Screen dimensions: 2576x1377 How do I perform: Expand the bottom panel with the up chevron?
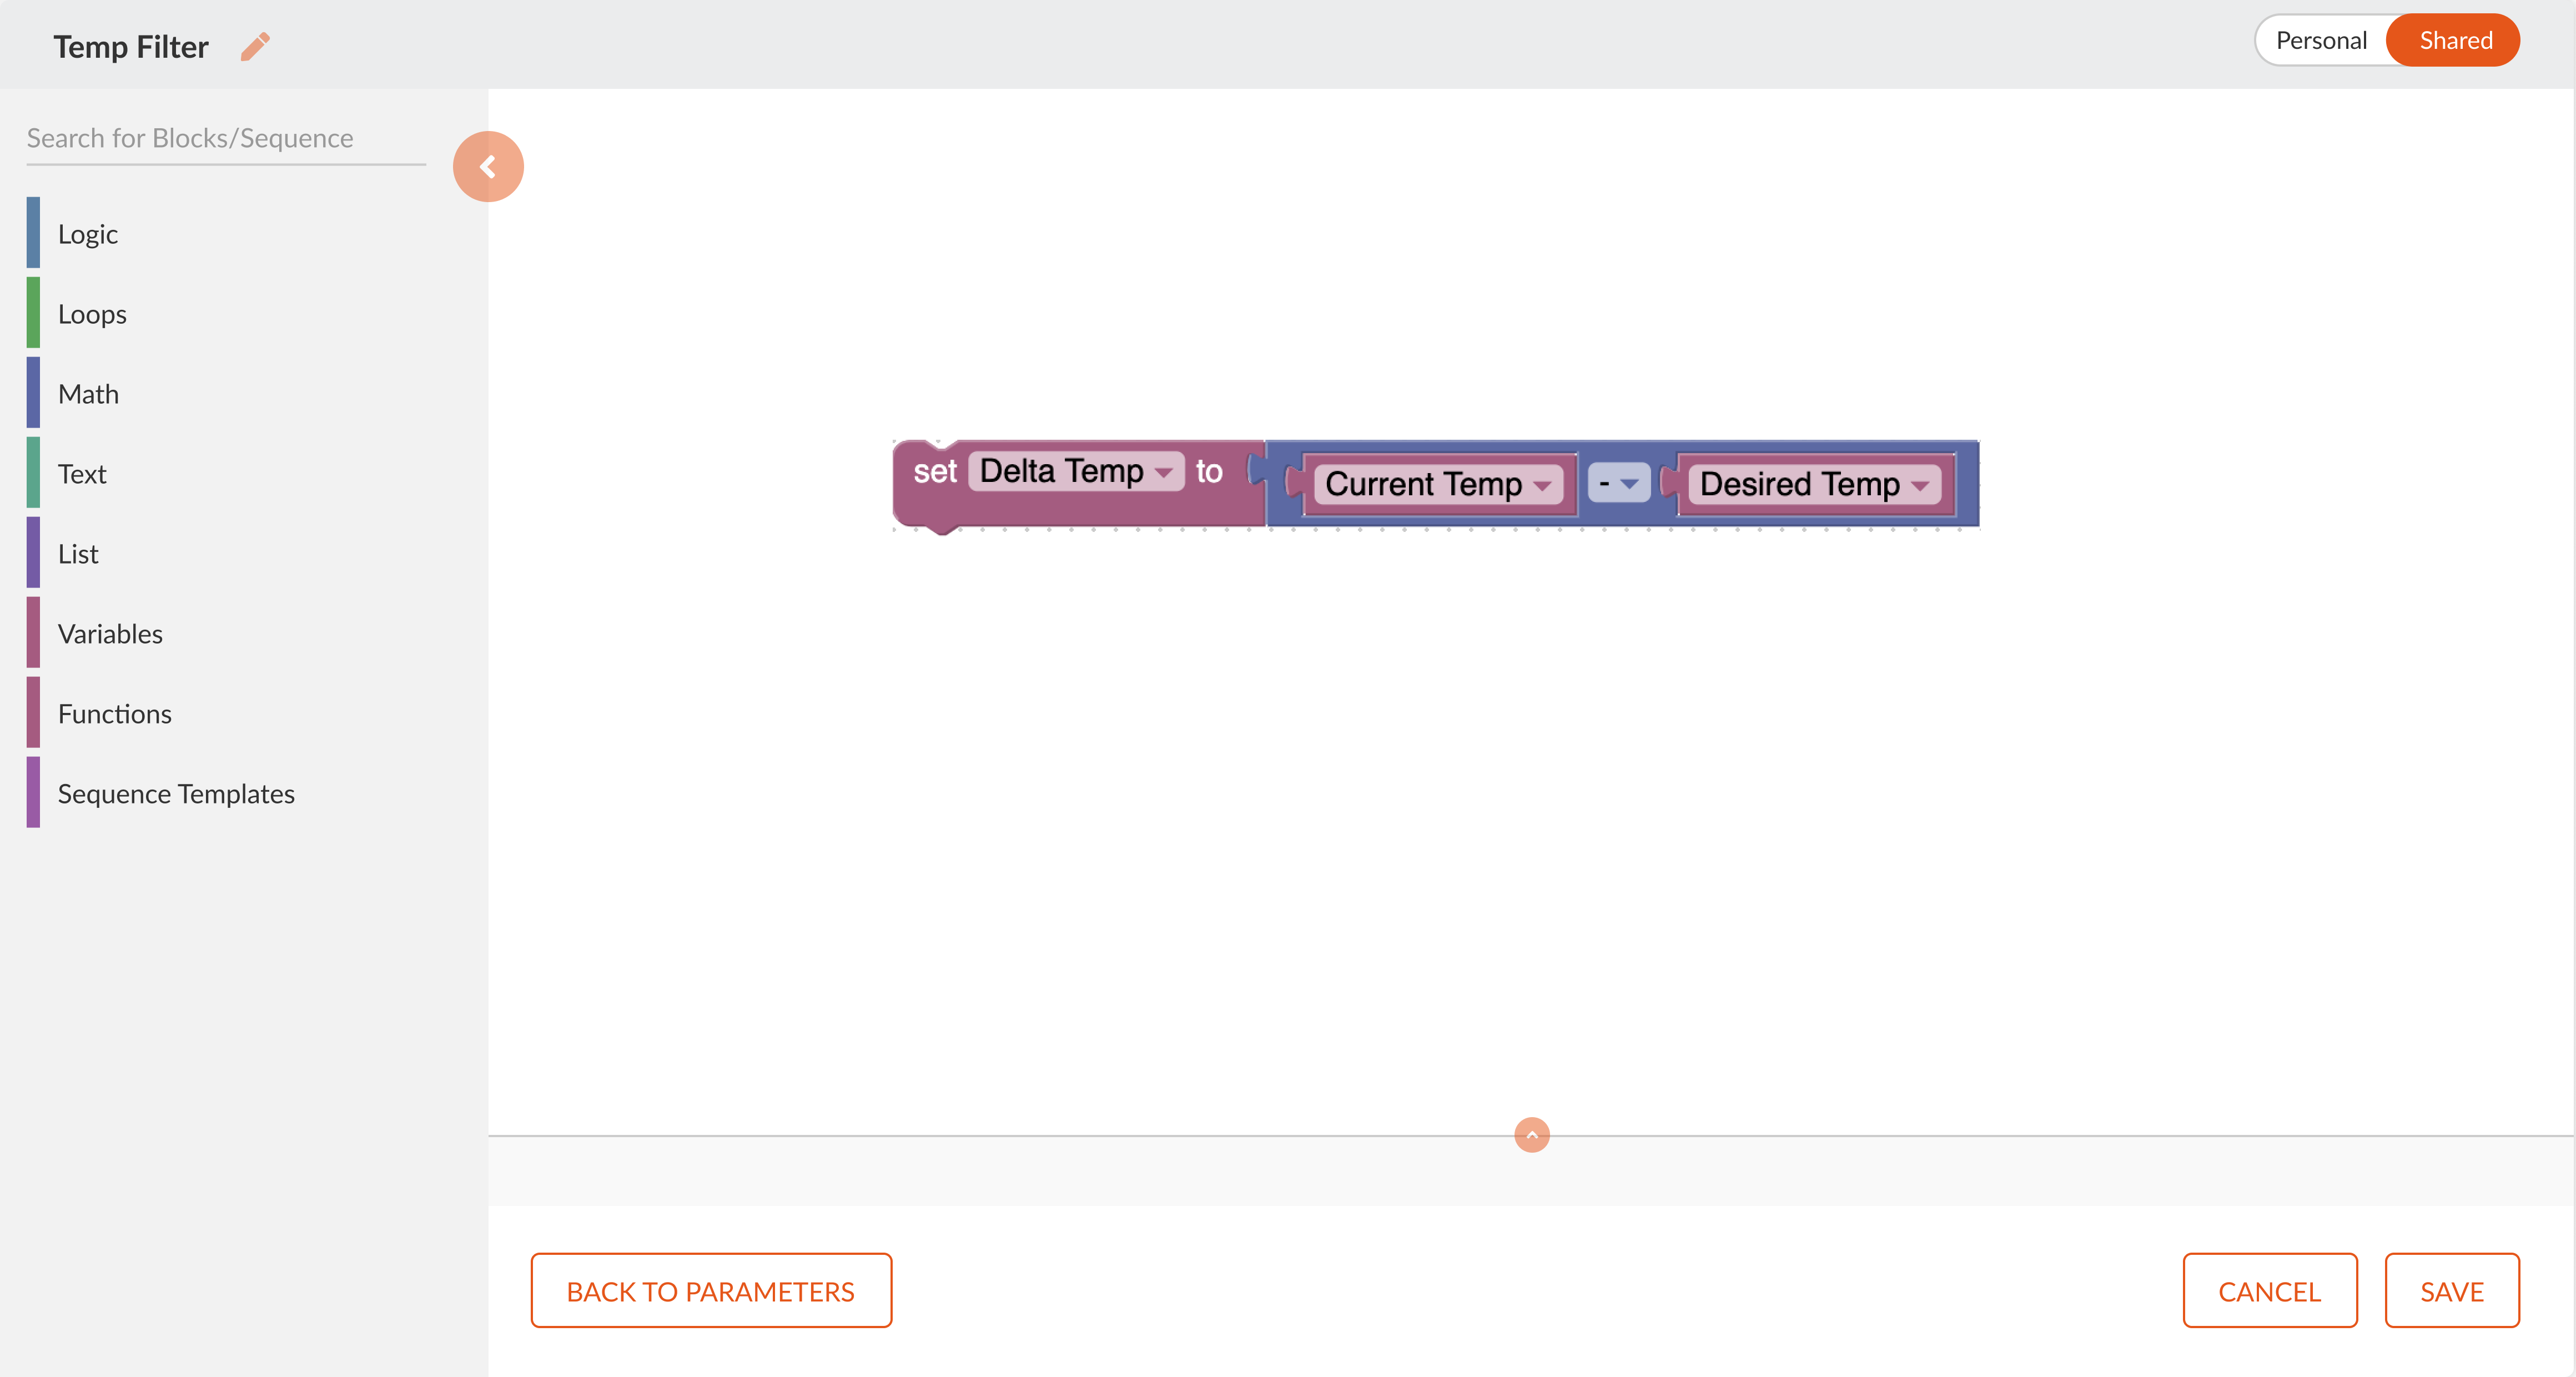1531,1135
